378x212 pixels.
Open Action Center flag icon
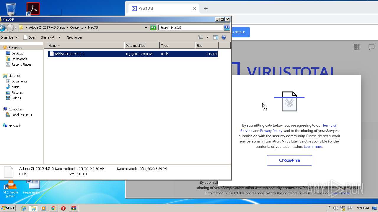click(349, 208)
